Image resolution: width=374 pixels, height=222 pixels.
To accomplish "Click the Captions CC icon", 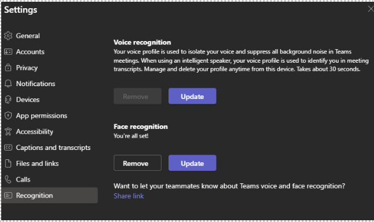I will click(x=8, y=148).
